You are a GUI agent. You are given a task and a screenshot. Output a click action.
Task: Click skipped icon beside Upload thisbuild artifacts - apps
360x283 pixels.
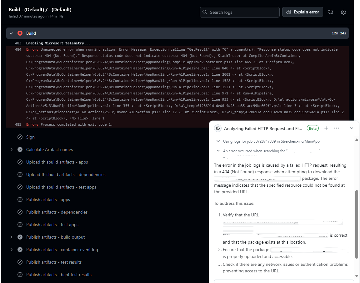[20, 162]
